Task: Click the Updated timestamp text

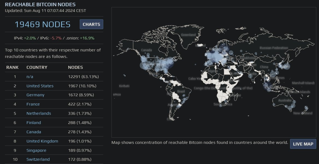Action: coord(45,11)
